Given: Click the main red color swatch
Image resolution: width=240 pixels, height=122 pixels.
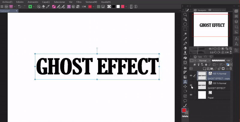Looking at the screenshot, I should coord(184,110).
